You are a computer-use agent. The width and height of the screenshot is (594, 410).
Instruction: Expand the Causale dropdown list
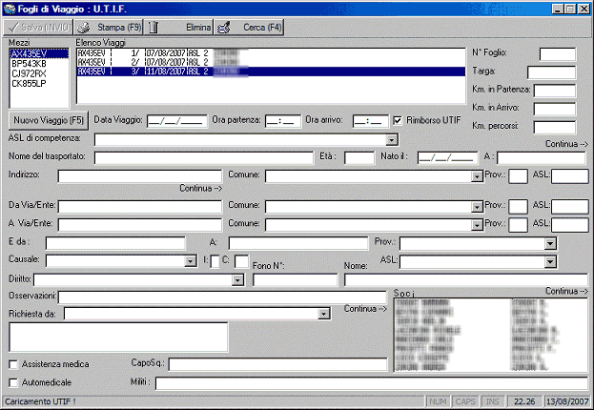pos(191,261)
